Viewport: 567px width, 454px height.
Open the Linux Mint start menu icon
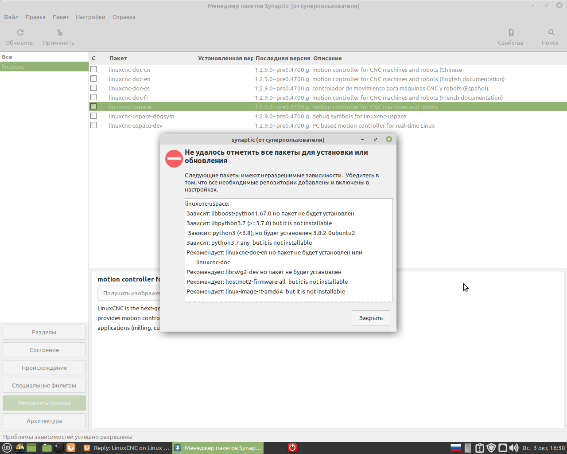pos(7,448)
